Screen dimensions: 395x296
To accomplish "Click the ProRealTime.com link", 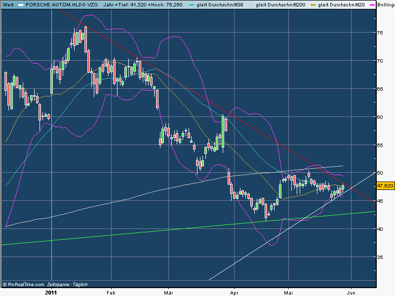I will (x=23, y=285).
